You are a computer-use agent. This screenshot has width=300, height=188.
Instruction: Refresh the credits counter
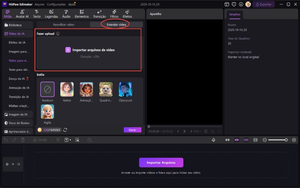click(65, 130)
